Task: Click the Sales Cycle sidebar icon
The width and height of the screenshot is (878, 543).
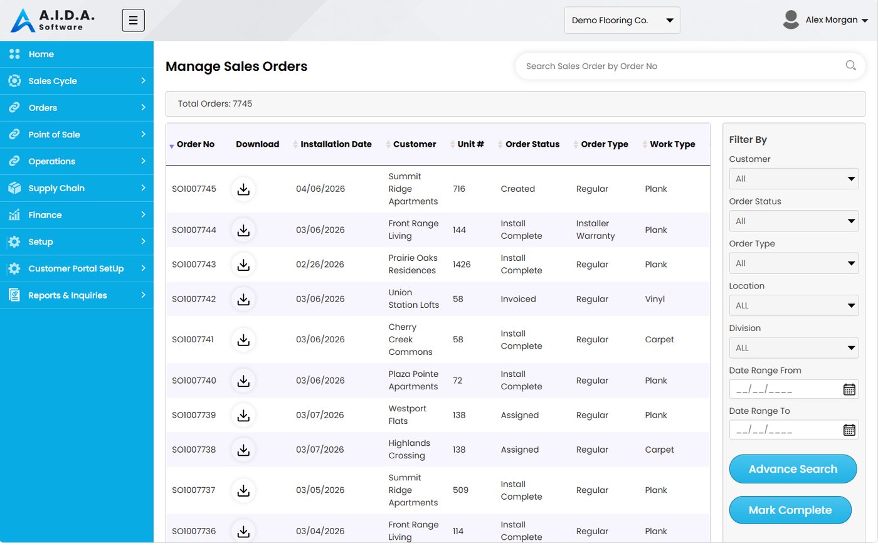Action: [14, 81]
